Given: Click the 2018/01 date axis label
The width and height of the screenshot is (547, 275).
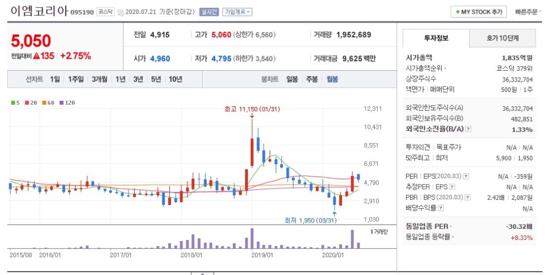Looking at the screenshot, I should [191, 255].
